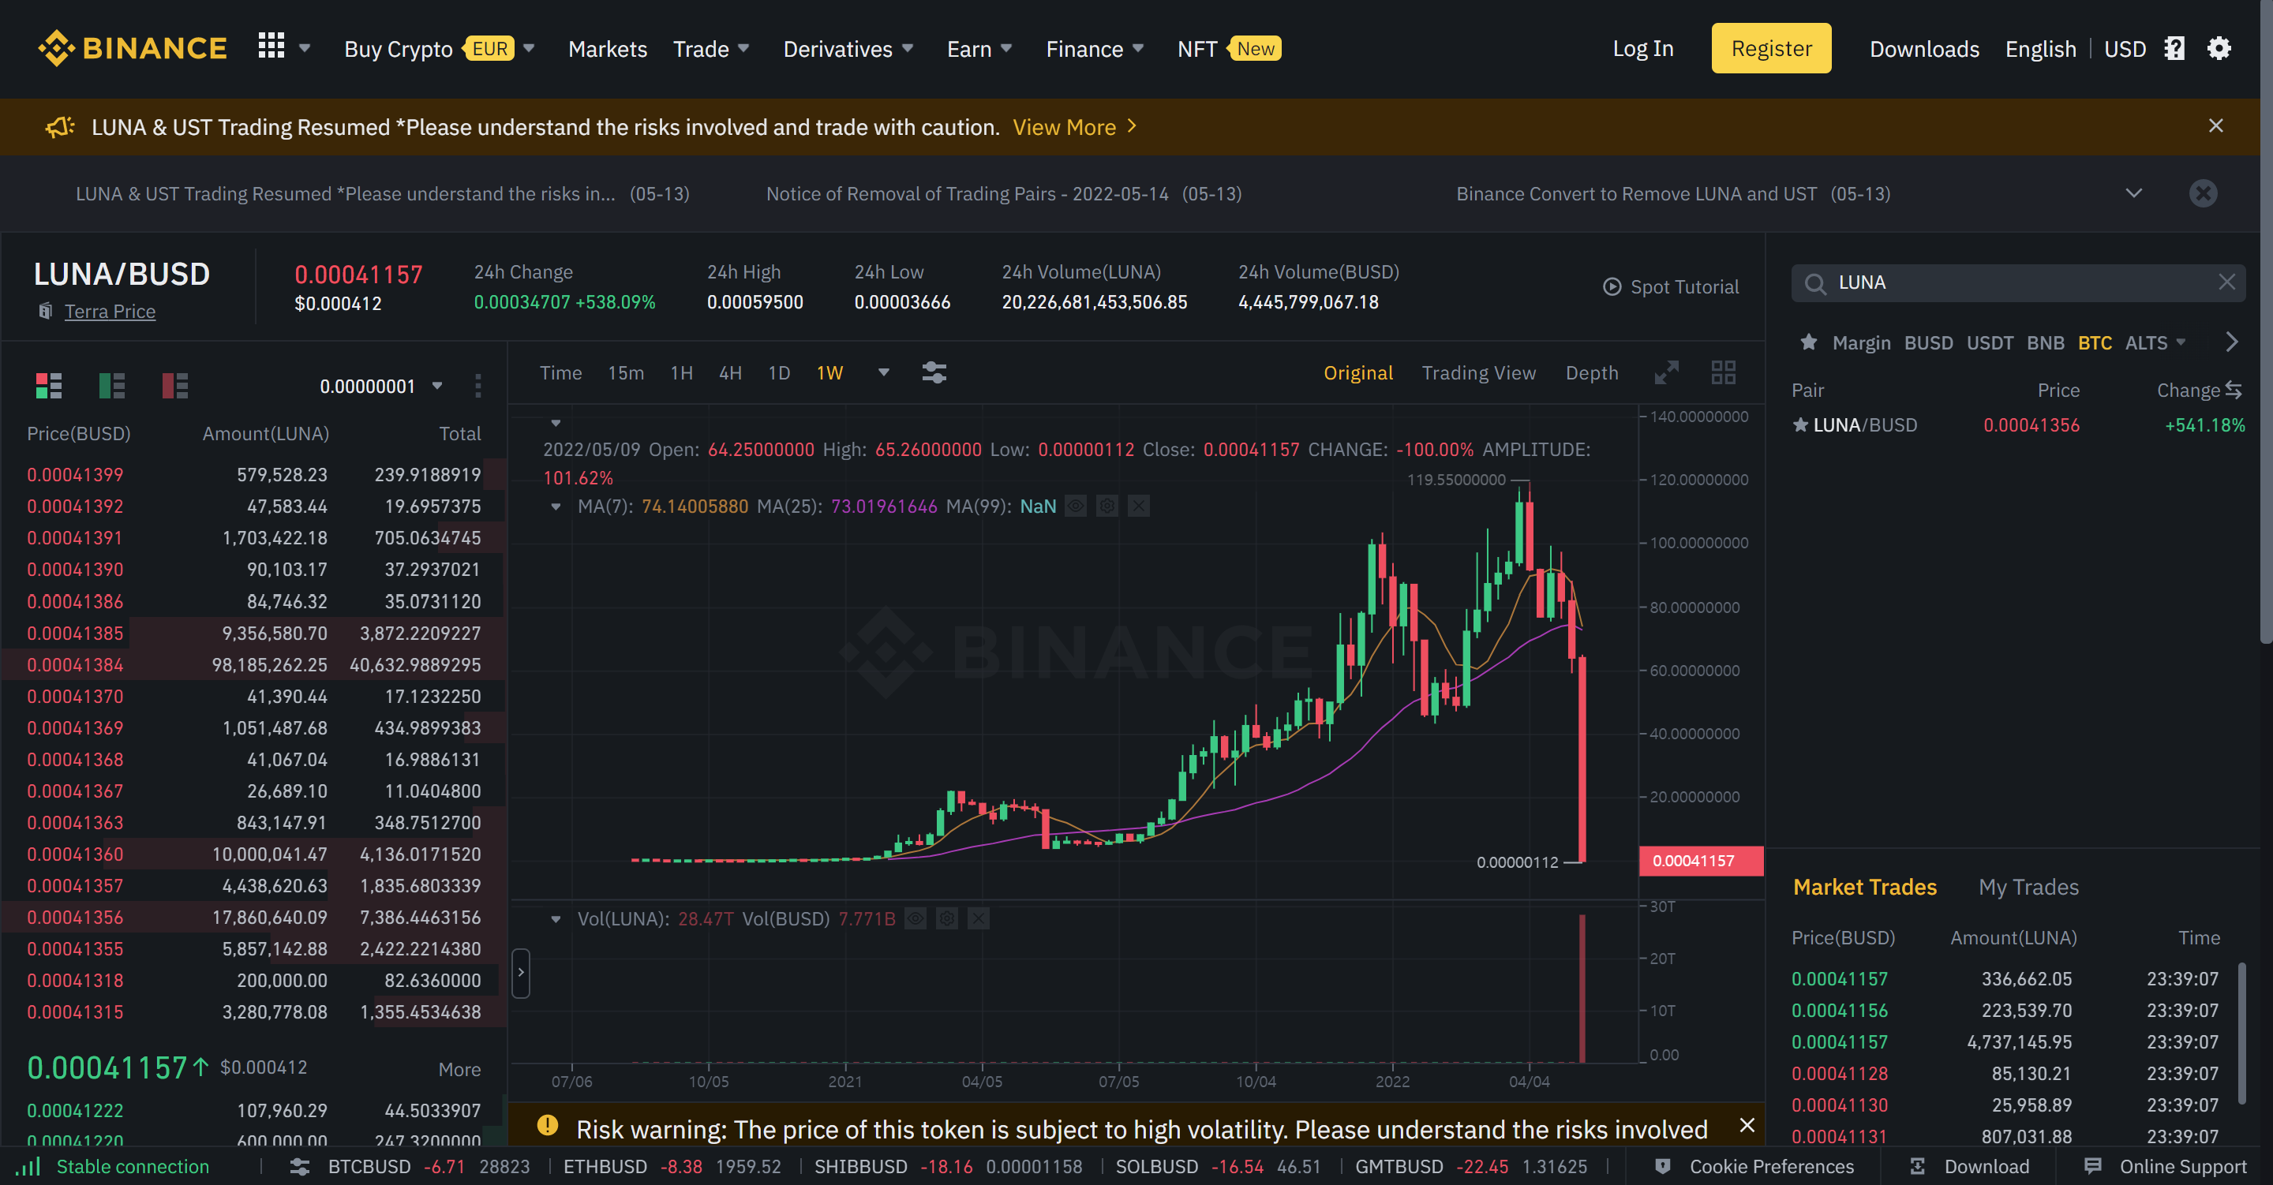Image resolution: width=2273 pixels, height=1185 pixels.
Task: Click BTCBUSD ticker in footer
Action: point(429,1167)
